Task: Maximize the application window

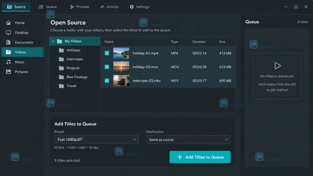Action: (296, 7)
